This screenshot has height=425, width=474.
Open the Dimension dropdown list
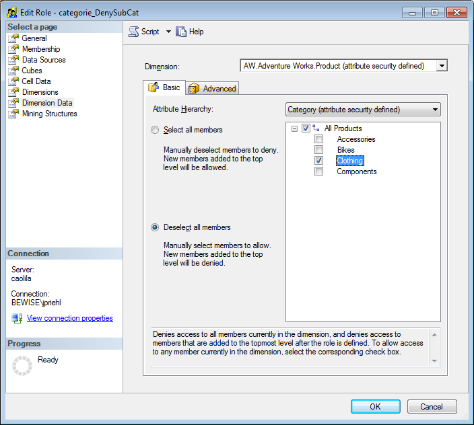click(x=442, y=66)
